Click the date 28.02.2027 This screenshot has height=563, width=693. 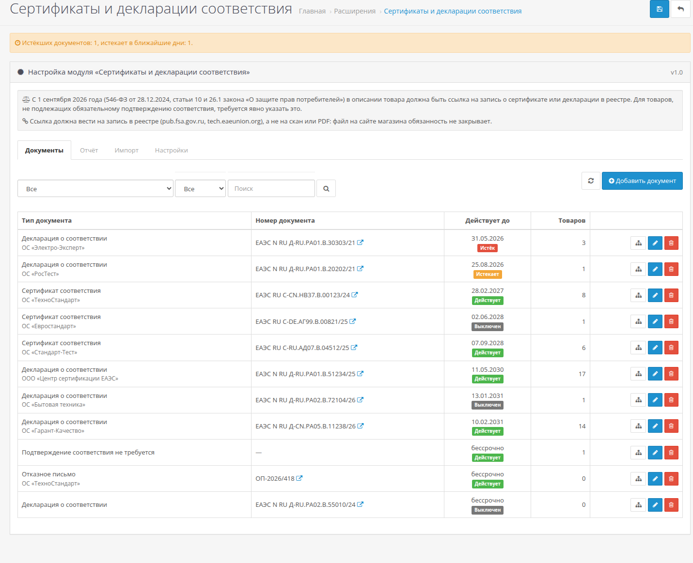pos(488,290)
